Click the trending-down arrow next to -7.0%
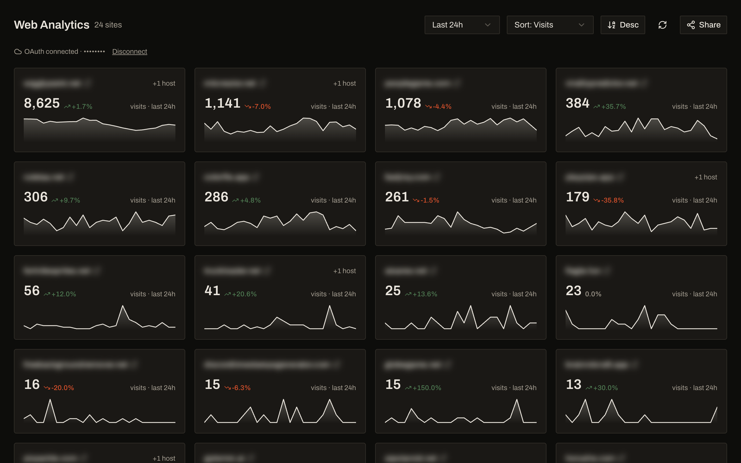 (248, 106)
